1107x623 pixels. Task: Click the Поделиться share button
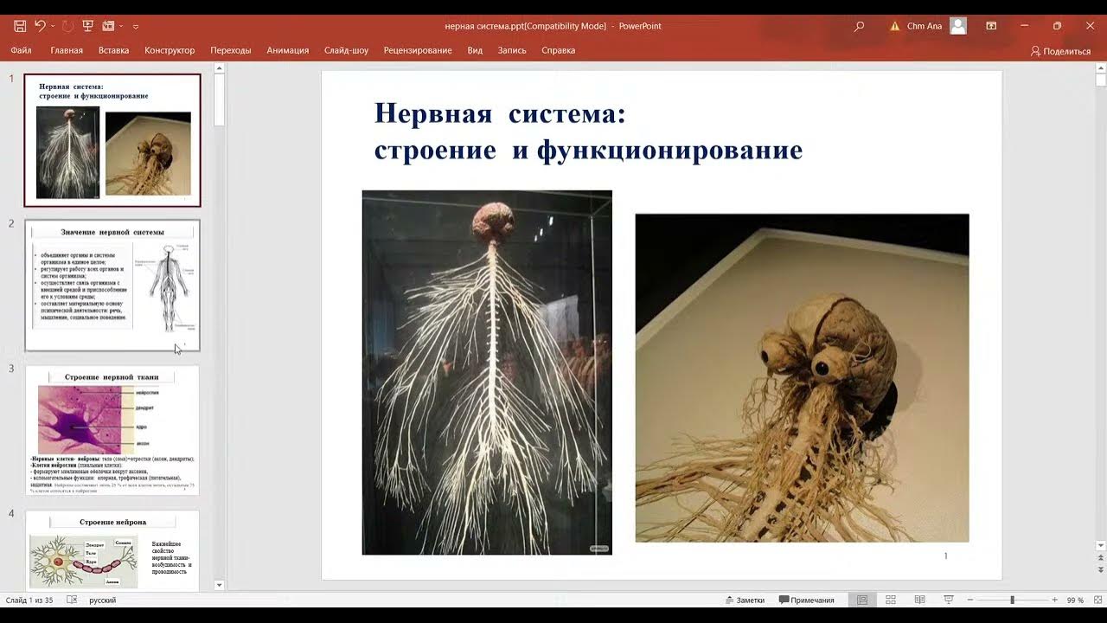coord(1060,51)
